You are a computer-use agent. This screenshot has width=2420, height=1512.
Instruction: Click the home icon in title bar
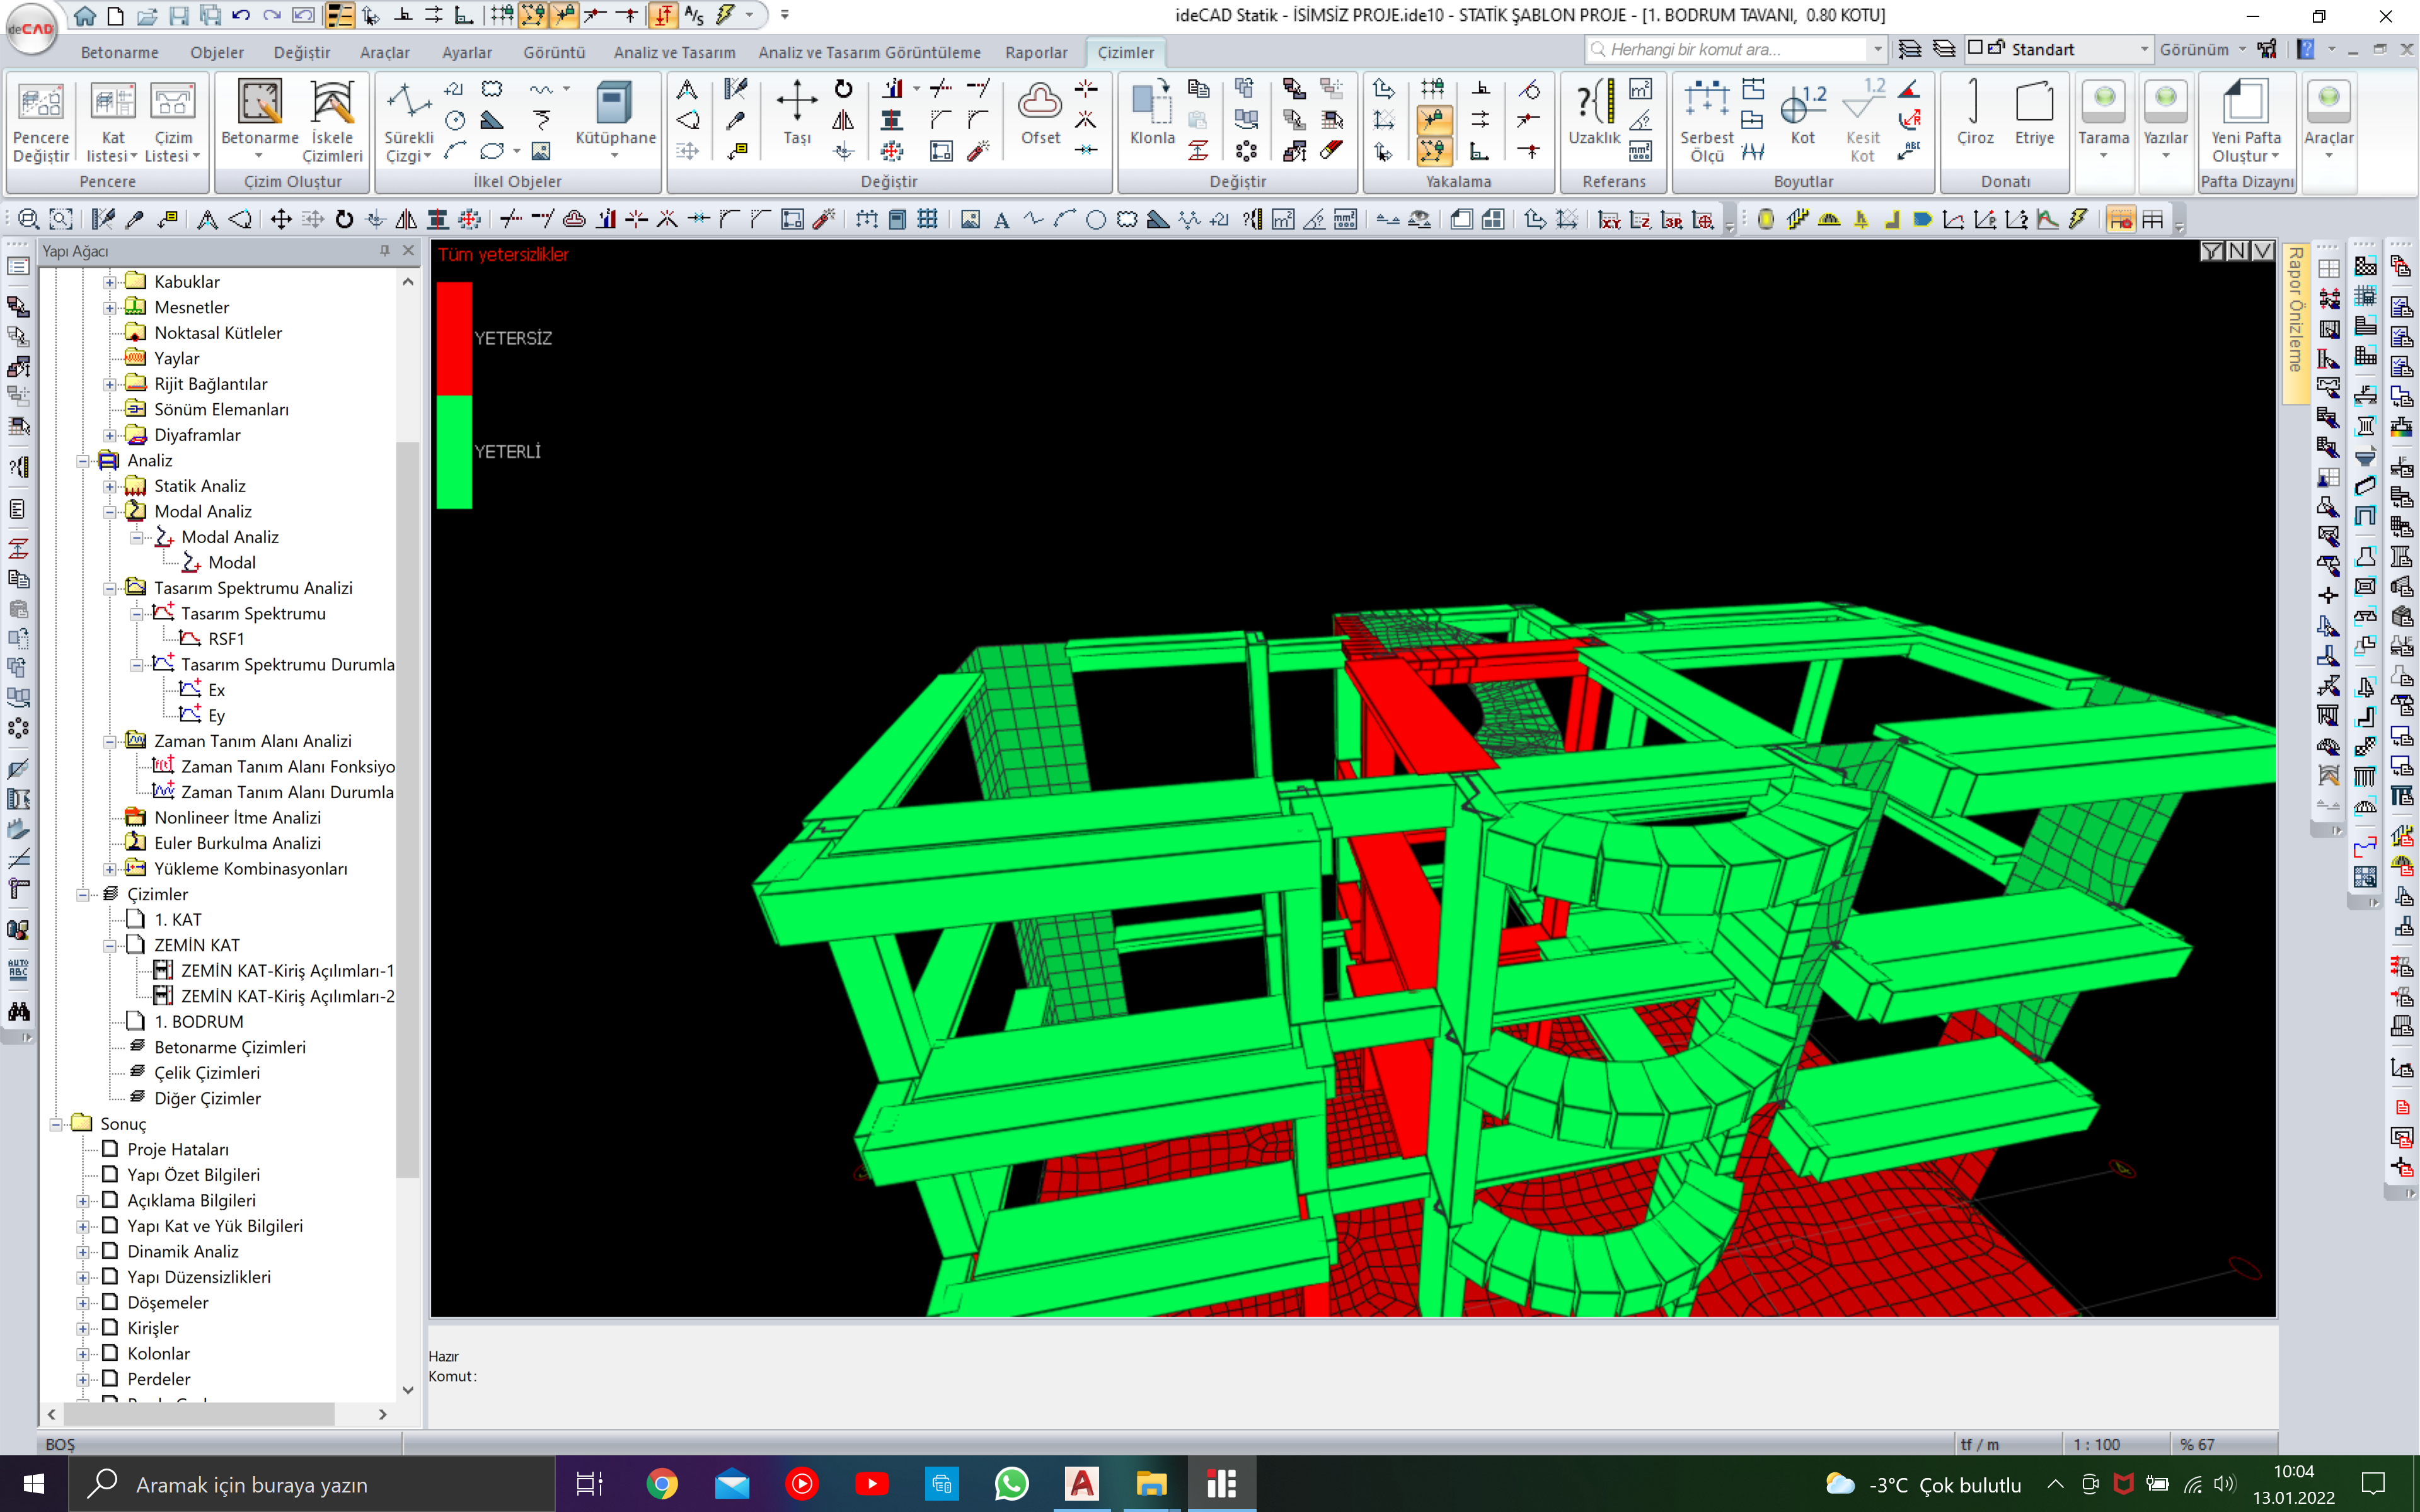pos(86,15)
